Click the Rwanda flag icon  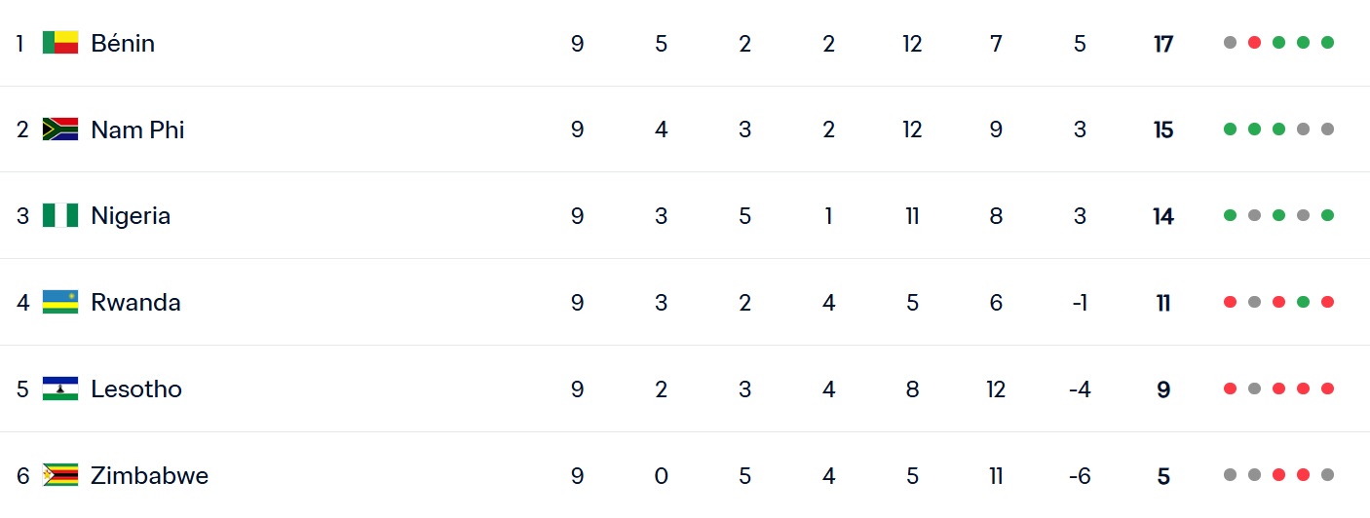[60, 302]
